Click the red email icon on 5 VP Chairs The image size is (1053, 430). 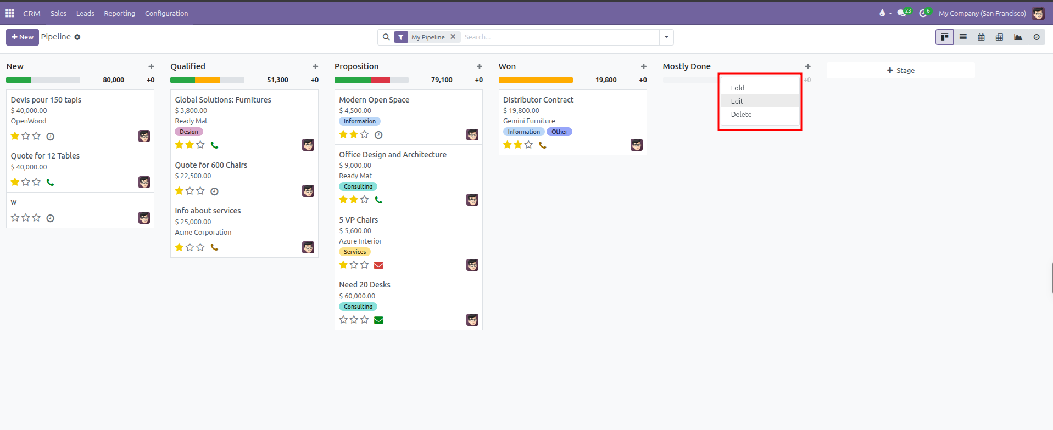tap(378, 265)
